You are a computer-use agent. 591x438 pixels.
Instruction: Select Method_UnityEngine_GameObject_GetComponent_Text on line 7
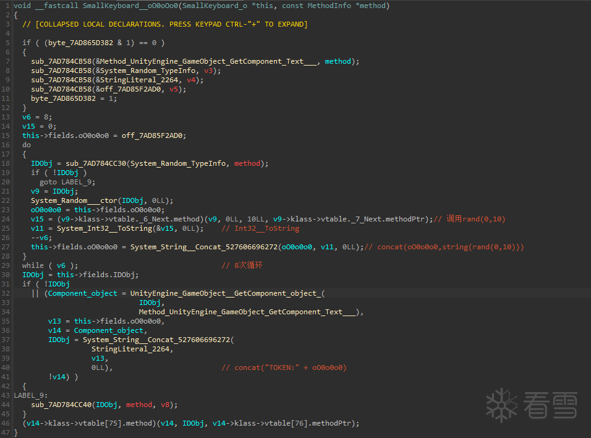pos(209,61)
